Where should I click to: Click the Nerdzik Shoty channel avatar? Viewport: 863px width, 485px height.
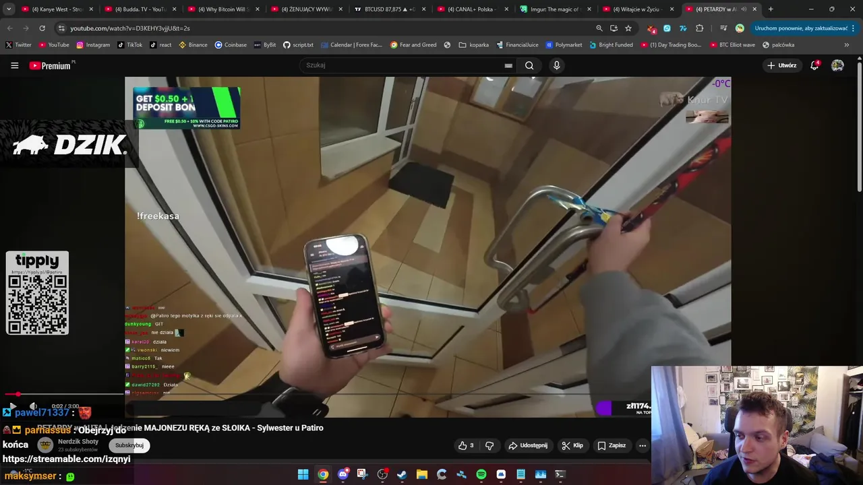click(x=45, y=445)
